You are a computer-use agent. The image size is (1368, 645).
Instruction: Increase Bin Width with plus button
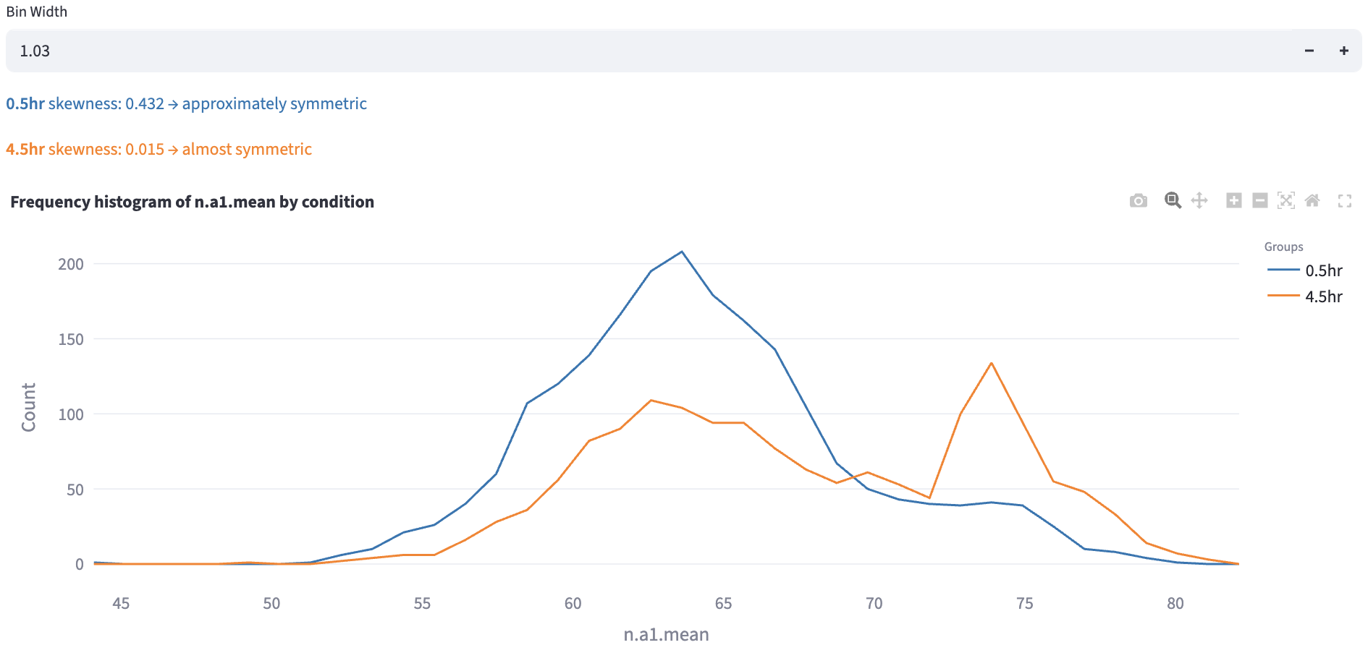pyautogui.click(x=1344, y=51)
